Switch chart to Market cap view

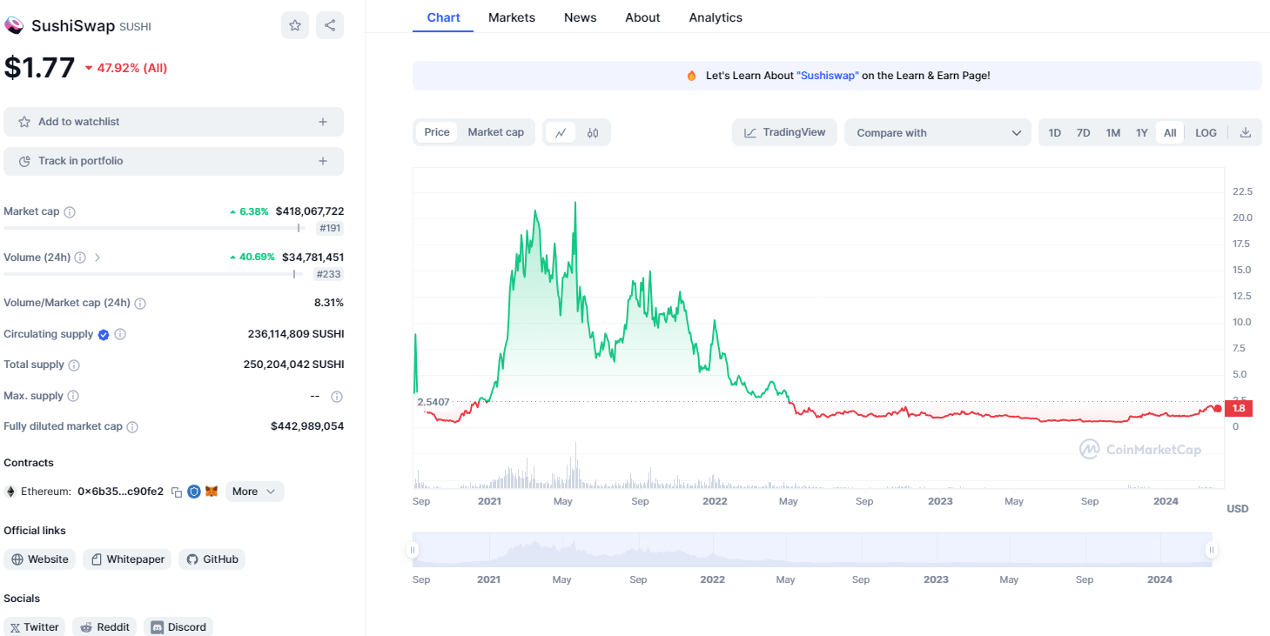[495, 132]
